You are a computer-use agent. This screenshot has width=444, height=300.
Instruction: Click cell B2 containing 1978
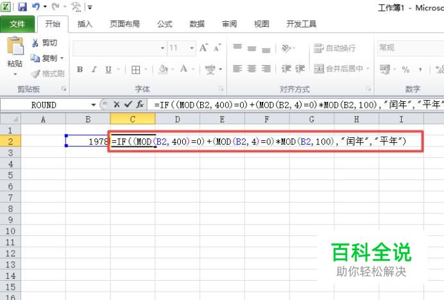[x=88, y=141]
